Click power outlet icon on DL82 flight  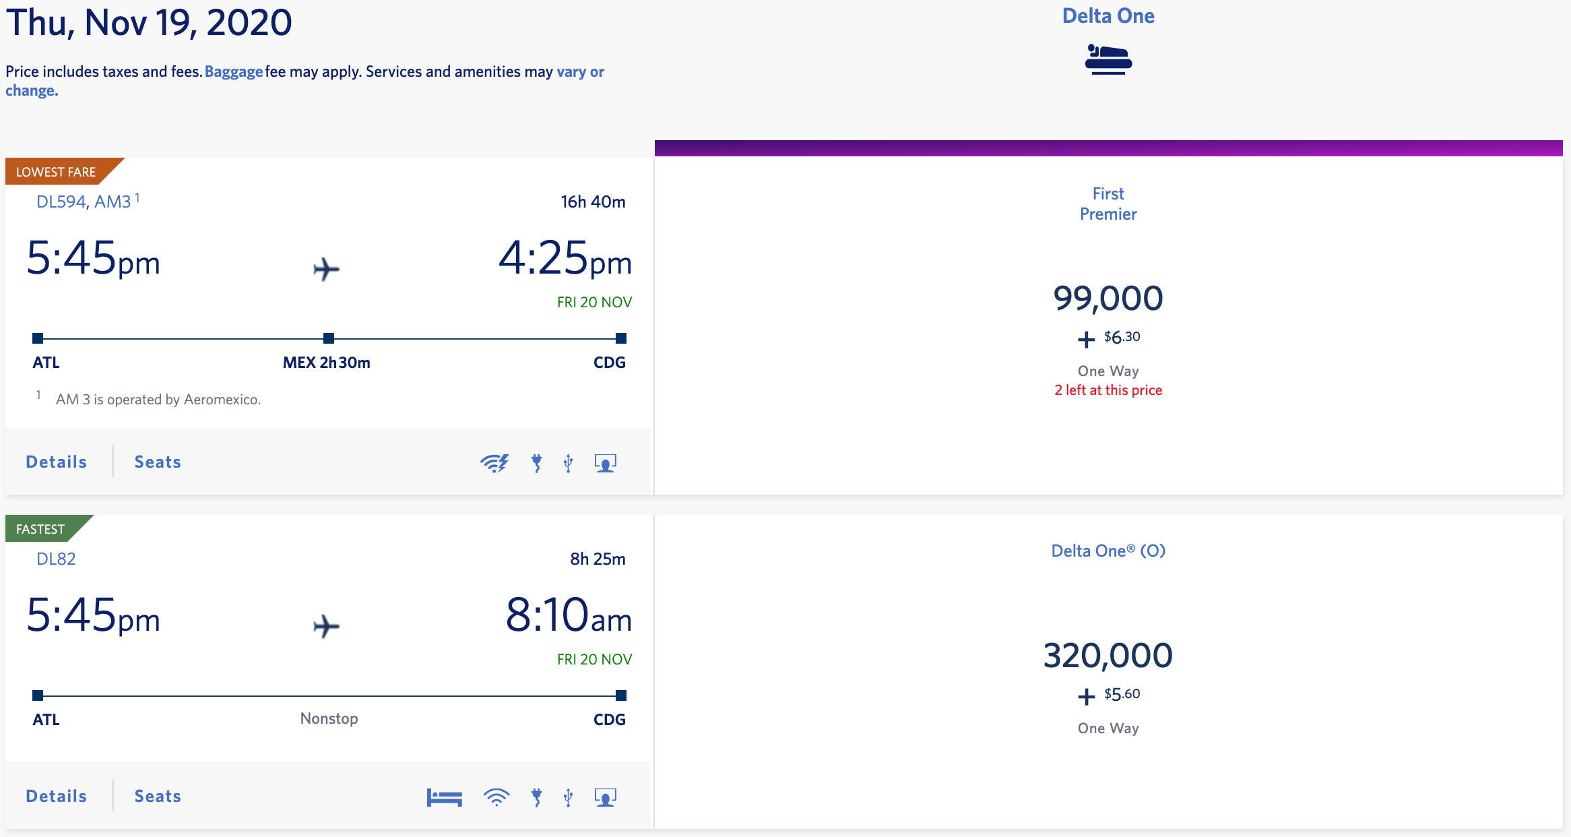(536, 797)
